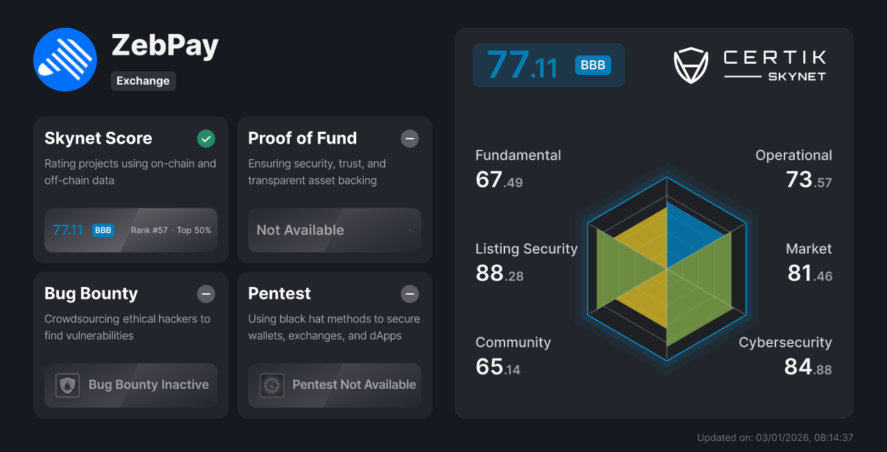This screenshot has height=452, width=887.
Task: Click the green checkmark on Skynet Score
Action: 206,139
